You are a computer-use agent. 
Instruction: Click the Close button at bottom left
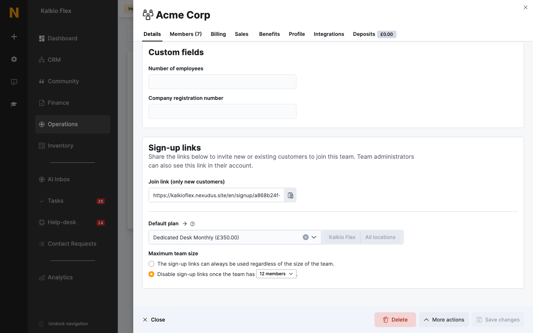pyautogui.click(x=154, y=320)
